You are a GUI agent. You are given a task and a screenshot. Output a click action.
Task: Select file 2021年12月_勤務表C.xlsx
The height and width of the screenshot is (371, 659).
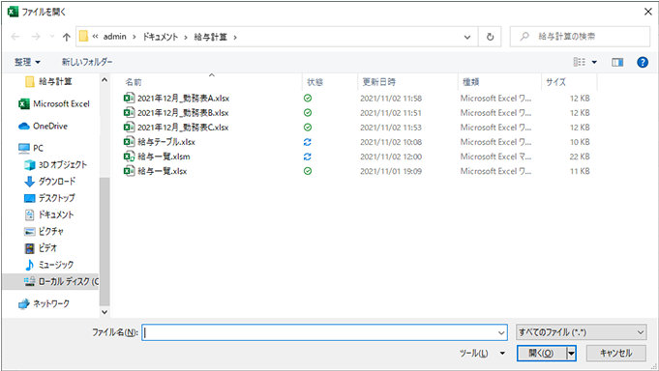coord(183,128)
